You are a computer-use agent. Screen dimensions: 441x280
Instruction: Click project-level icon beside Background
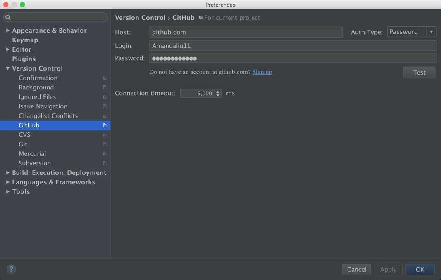(x=104, y=87)
